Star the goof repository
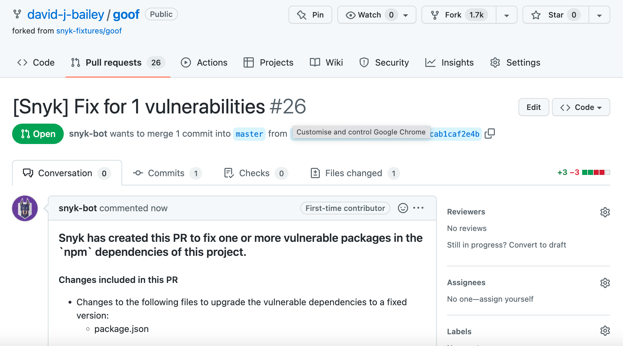Screen dimensions: 623x346 click(554, 15)
